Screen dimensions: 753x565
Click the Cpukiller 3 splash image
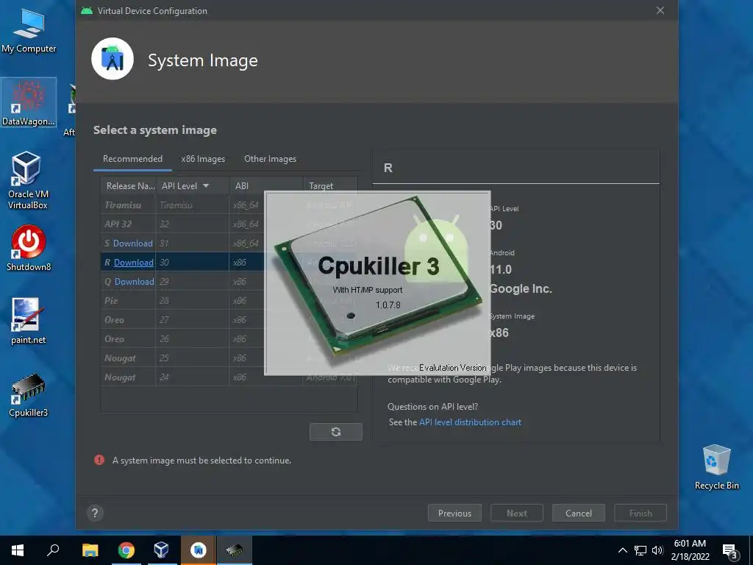click(x=377, y=283)
